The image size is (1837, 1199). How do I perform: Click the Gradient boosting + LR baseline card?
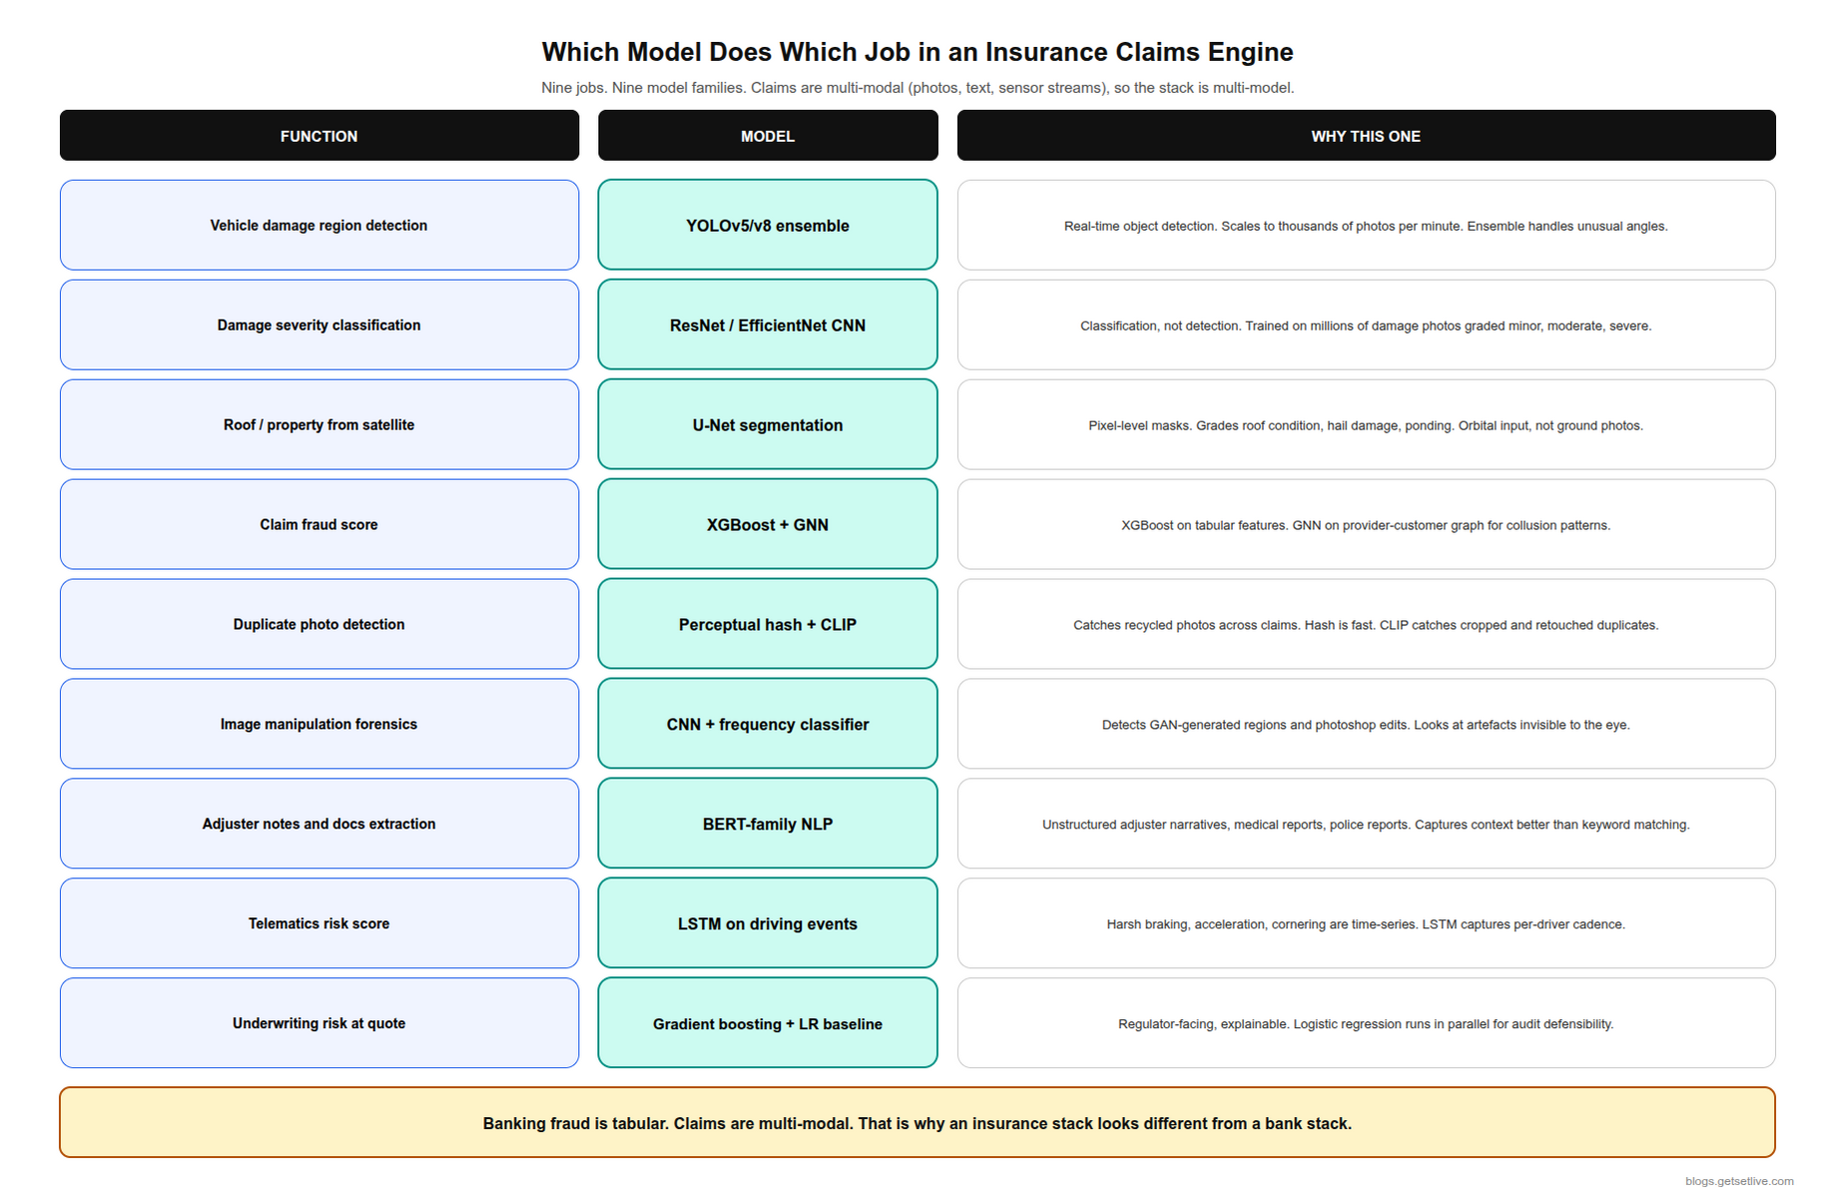768,1024
